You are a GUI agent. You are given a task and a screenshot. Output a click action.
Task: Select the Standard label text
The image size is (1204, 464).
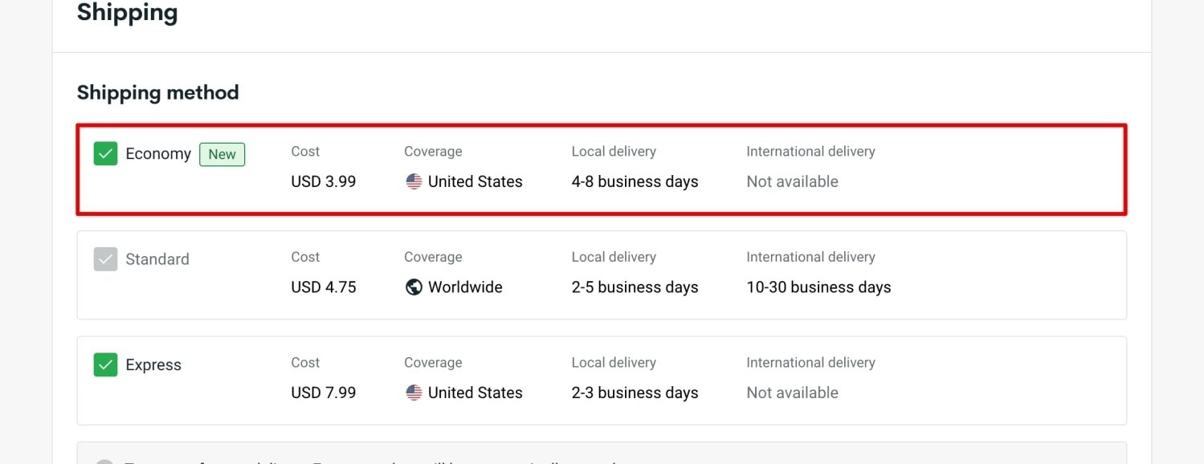point(157,259)
